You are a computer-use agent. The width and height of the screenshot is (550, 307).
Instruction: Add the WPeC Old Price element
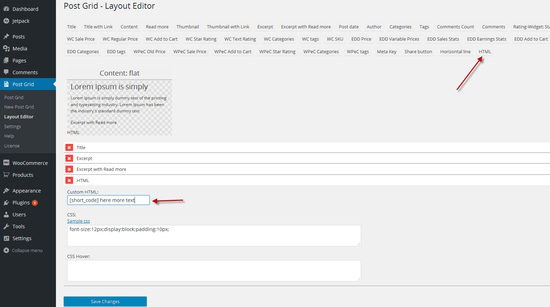[x=149, y=52]
